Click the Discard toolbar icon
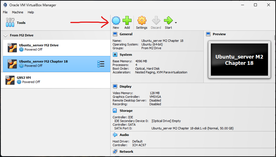276x157 pixels. [156, 20]
